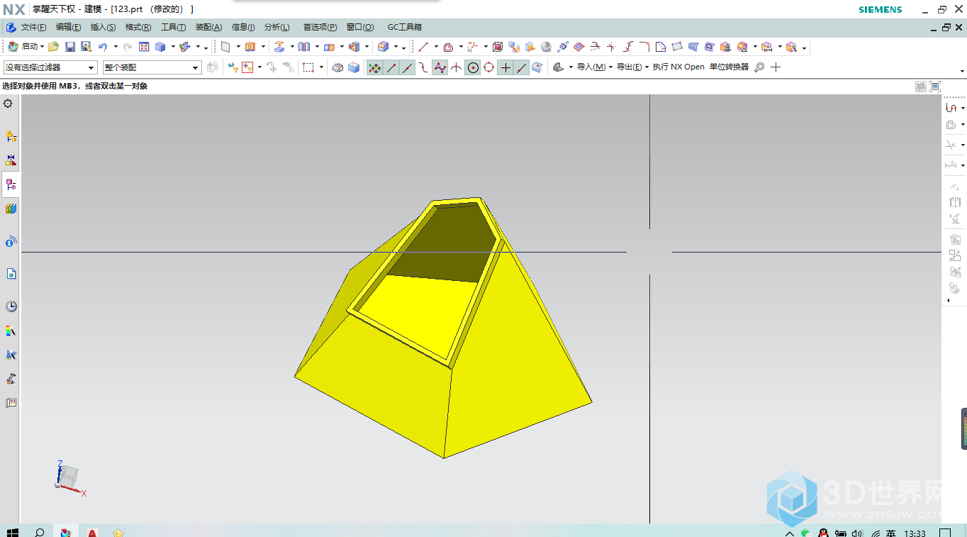Expand the right-edge panel arrow
The height and width of the screenshot is (537, 967).
click(x=949, y=300)
